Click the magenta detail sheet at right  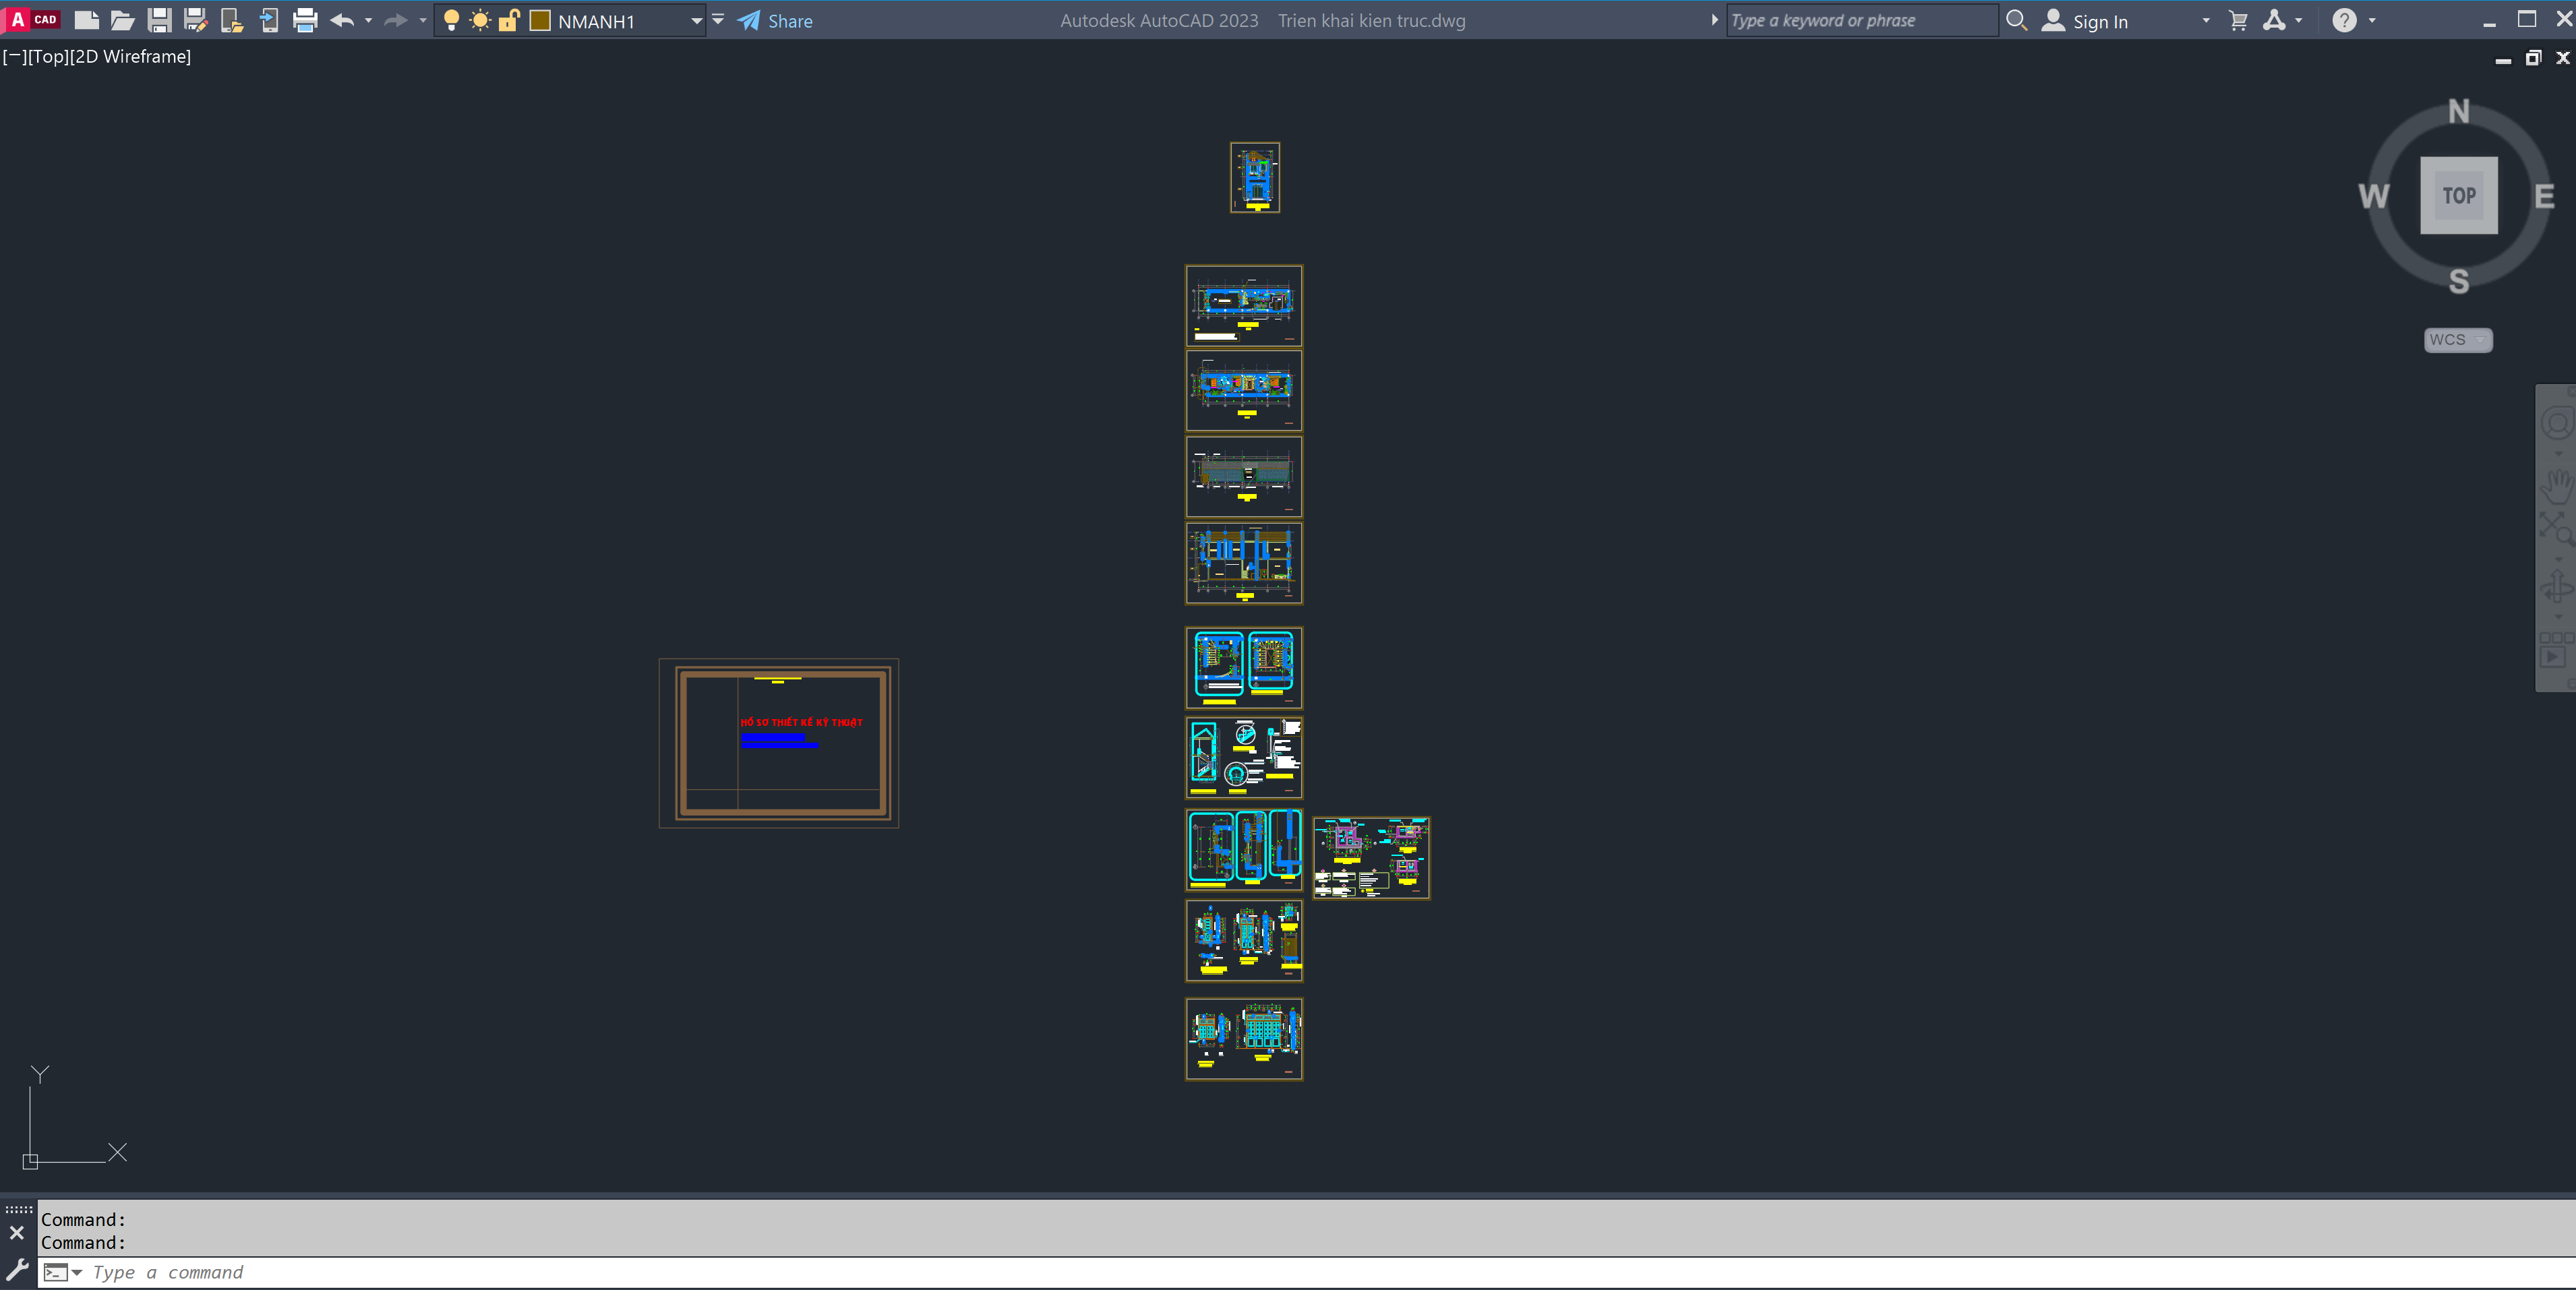click(x=1371, y=858)
